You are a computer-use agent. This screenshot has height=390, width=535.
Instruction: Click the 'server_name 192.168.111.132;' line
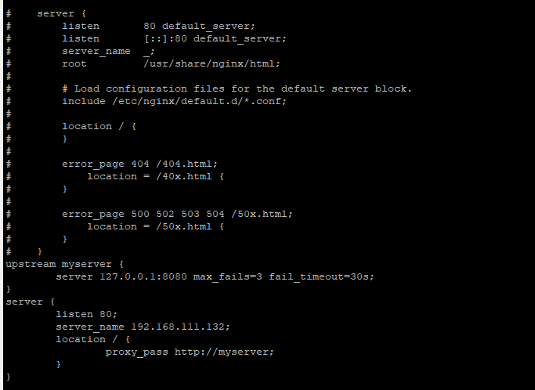(x=143, y=327)
